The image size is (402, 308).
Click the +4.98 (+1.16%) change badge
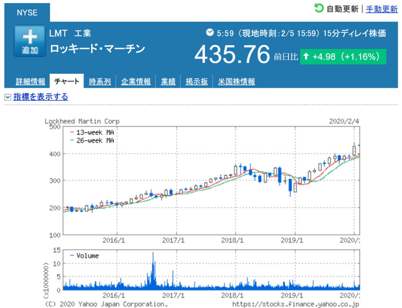pyautogui.click(x=343, y=56)
